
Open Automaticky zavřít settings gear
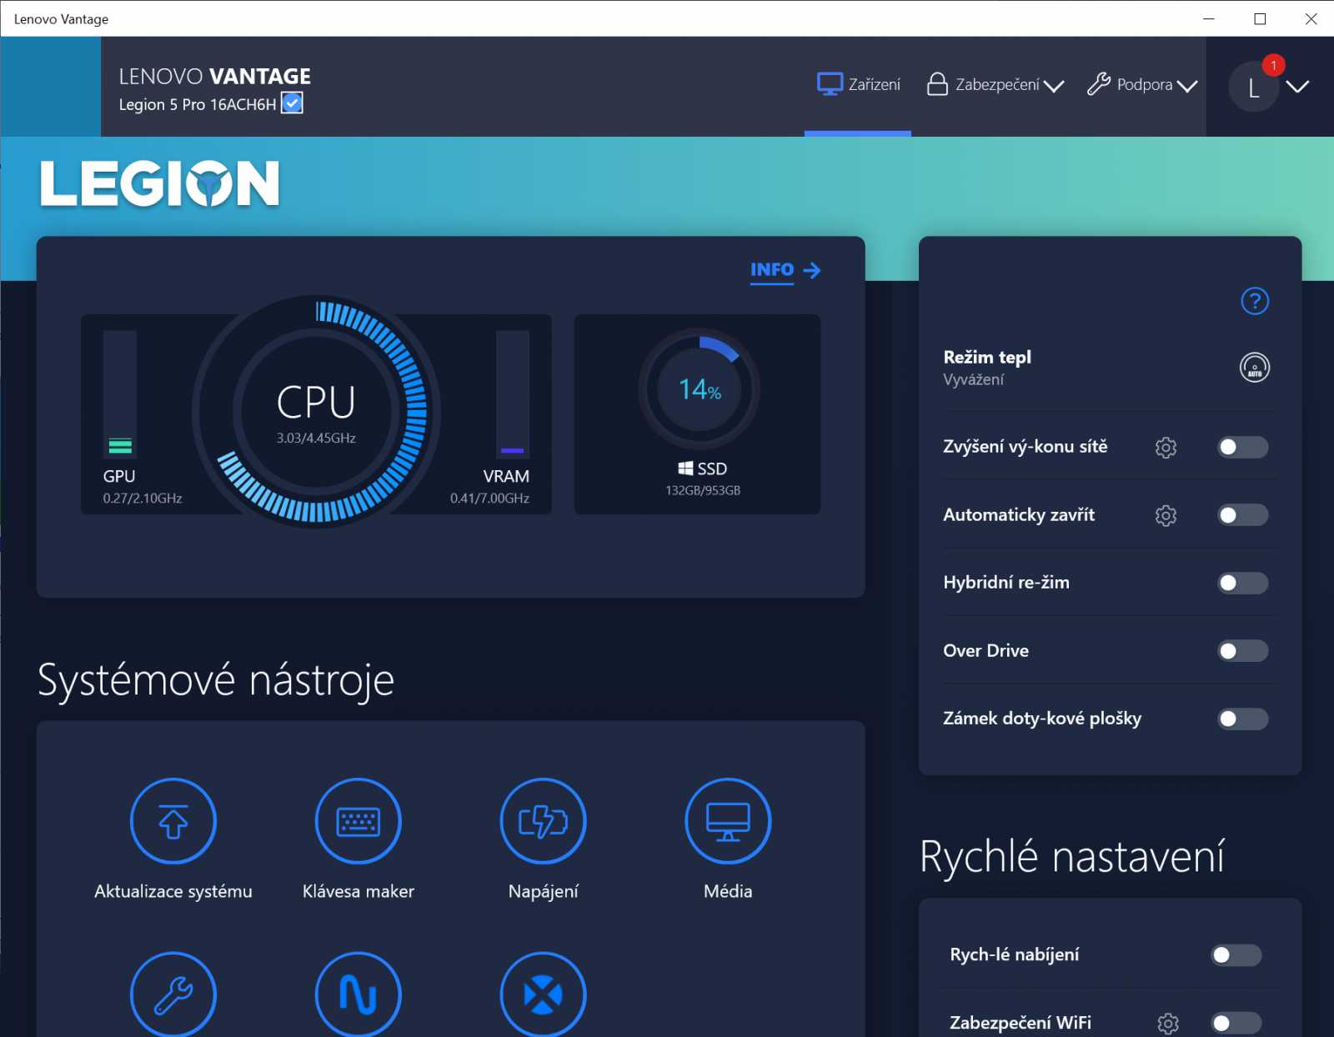[1166, 515]
